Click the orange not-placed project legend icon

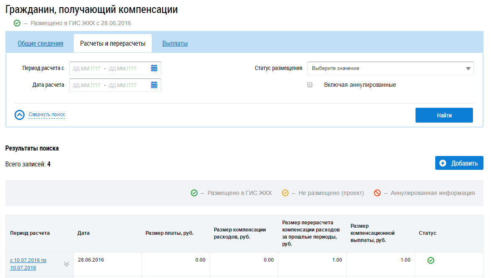coord(285,193)
